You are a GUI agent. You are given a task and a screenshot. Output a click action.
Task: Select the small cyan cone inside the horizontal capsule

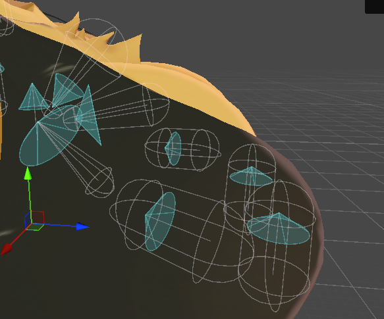[173, 148]
